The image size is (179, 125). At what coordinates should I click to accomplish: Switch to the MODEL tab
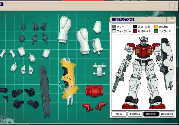(119, 114)
